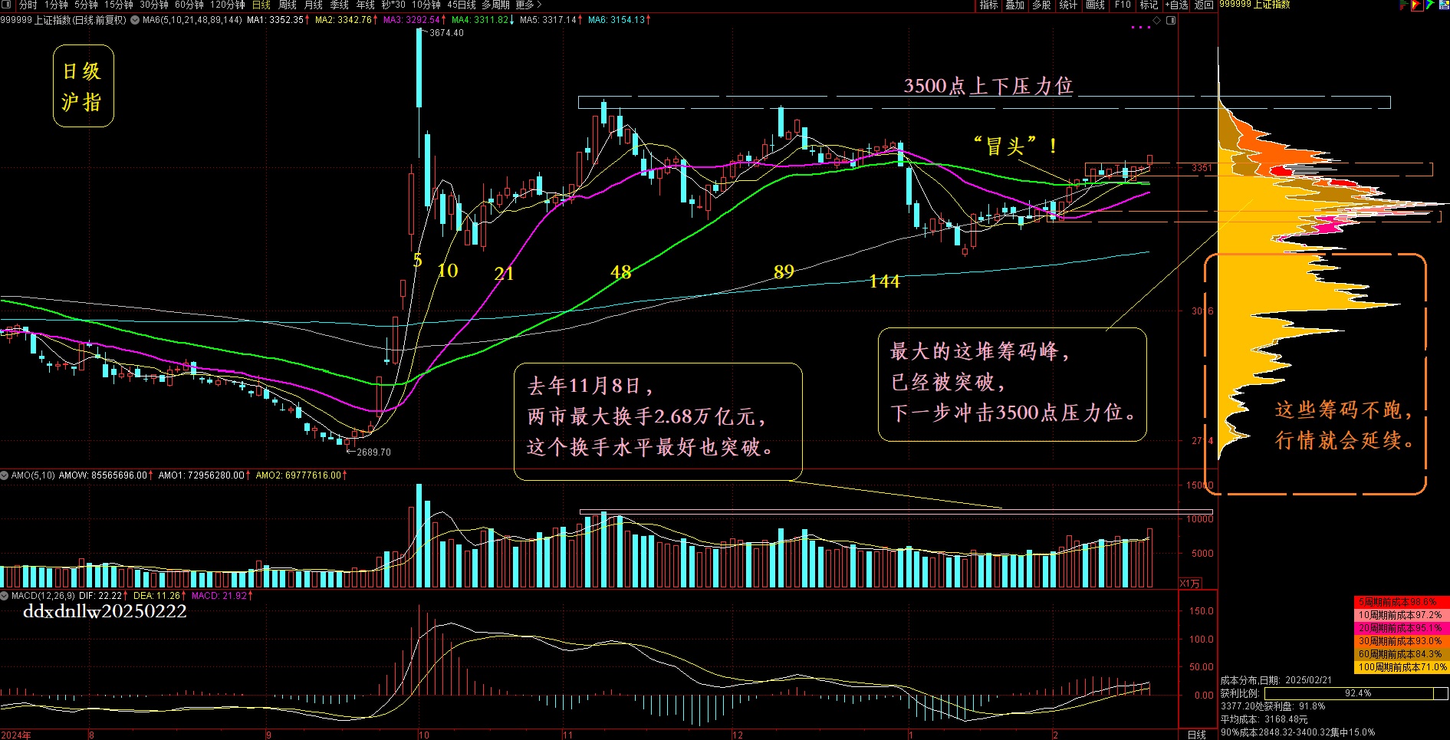Click the 获利比例 92.4% progress bar
The height and width of the screenshot is (740, 1450).
click(x=1356, y=693)
